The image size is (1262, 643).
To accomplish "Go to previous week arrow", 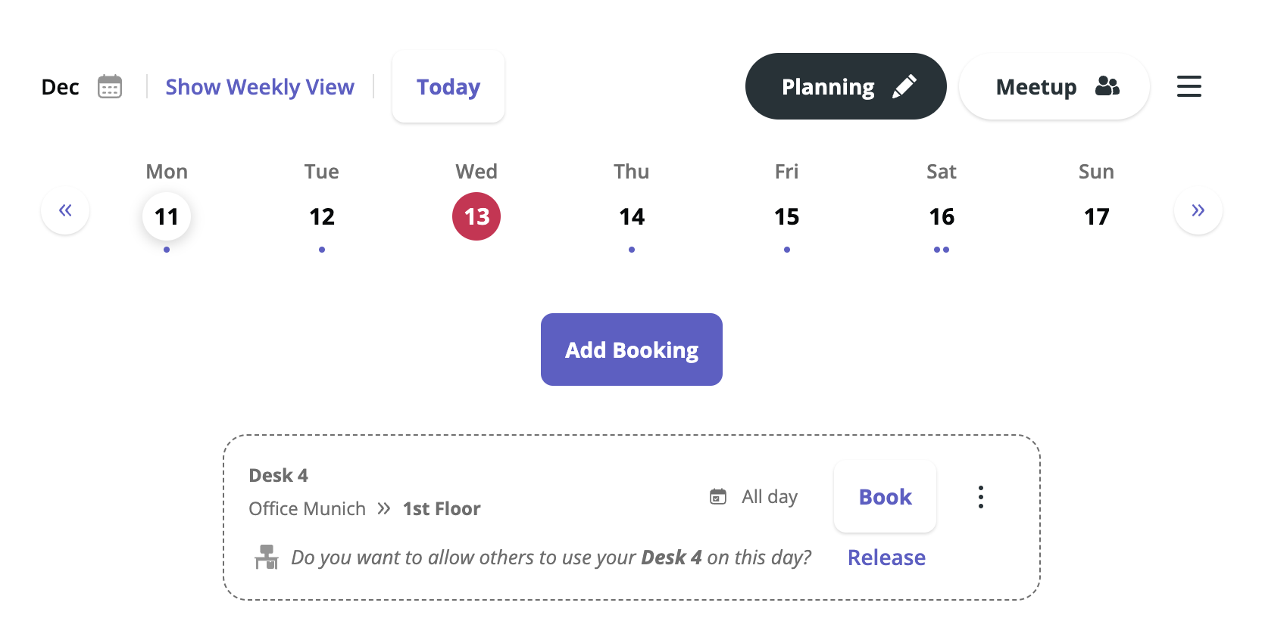I will (65, 210).
